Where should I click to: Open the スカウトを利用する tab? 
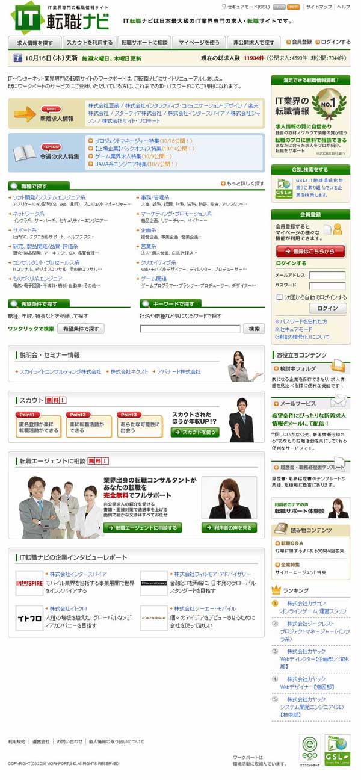tap(90, 43)
